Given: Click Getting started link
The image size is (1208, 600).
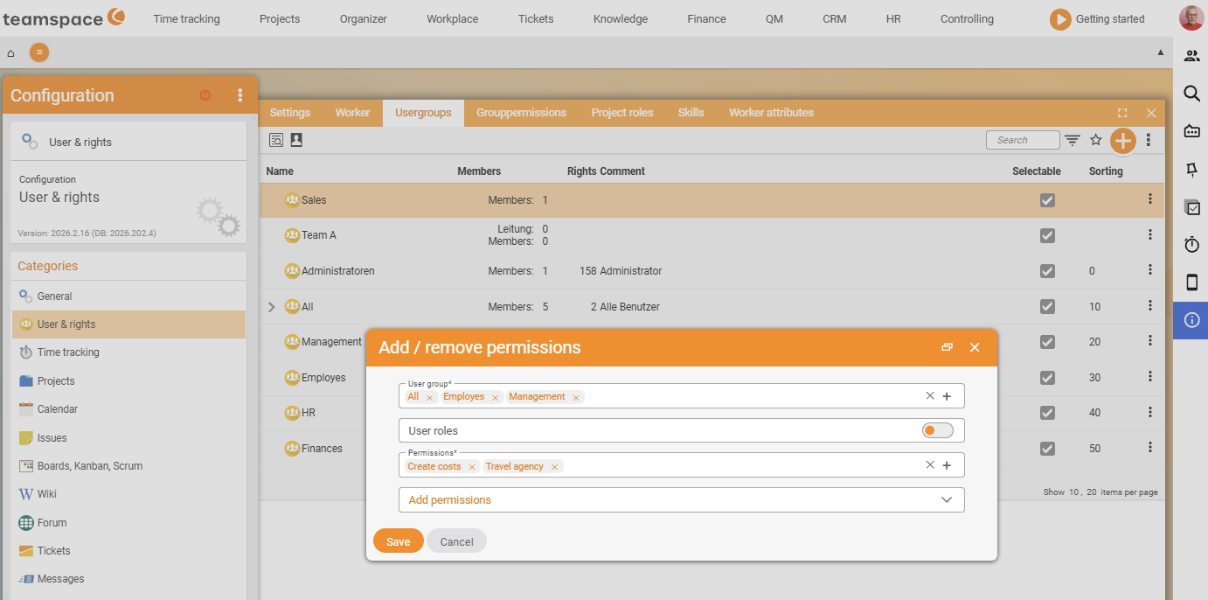Looking at the screenshot, I should tap(1110, 18).
